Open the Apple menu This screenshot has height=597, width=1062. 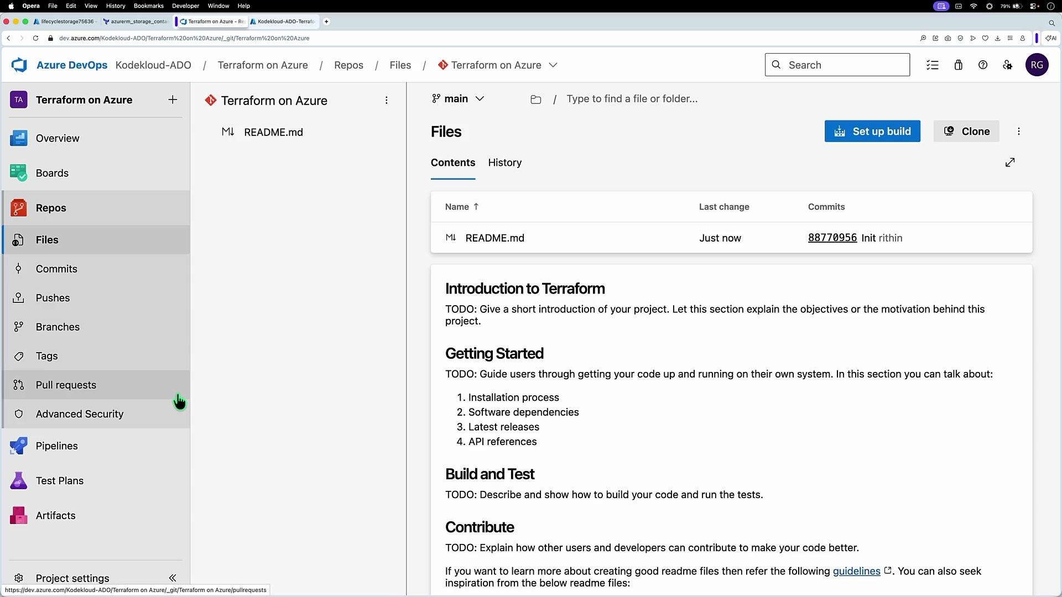(x=11, y=6)
